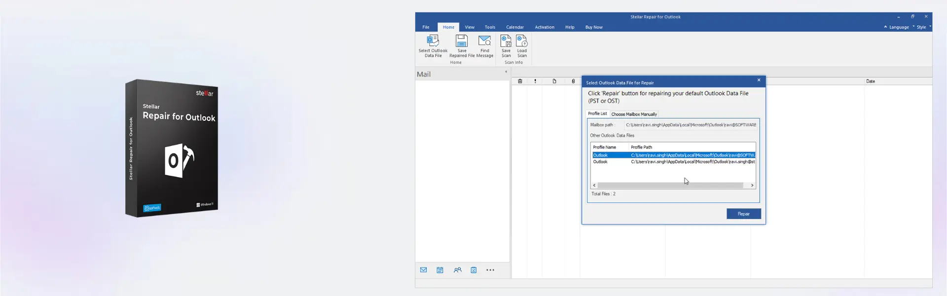Viewport: 947px width, 296px height.
Task: Close the Select Outlook Data File dialog
Action: [x=759, y=80]
